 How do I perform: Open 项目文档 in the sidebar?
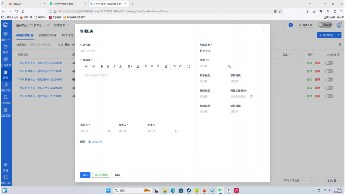tap(5, 87)
